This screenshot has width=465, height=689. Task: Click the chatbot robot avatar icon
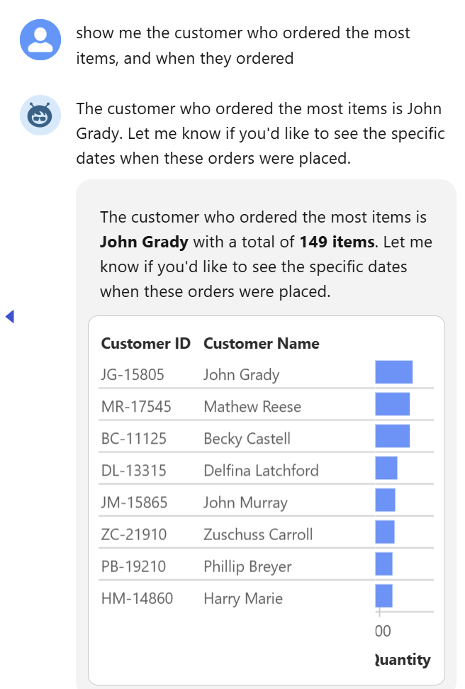click(40, 116)
